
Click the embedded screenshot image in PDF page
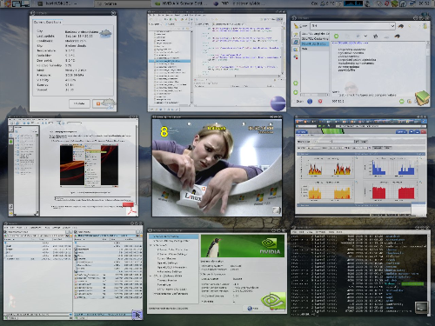click(89, 165)
